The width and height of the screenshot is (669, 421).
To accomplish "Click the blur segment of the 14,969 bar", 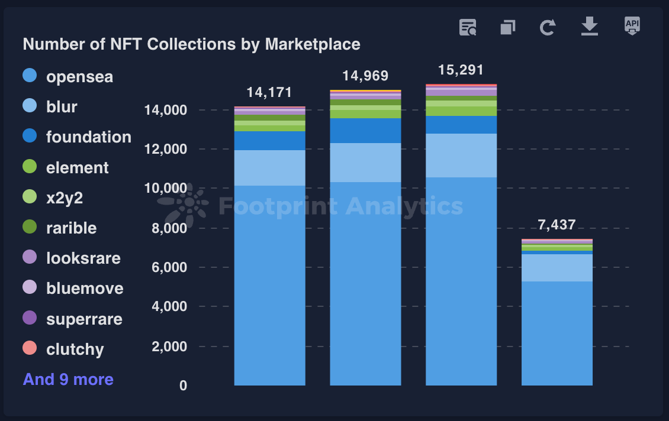I will [x=365, y=163].
